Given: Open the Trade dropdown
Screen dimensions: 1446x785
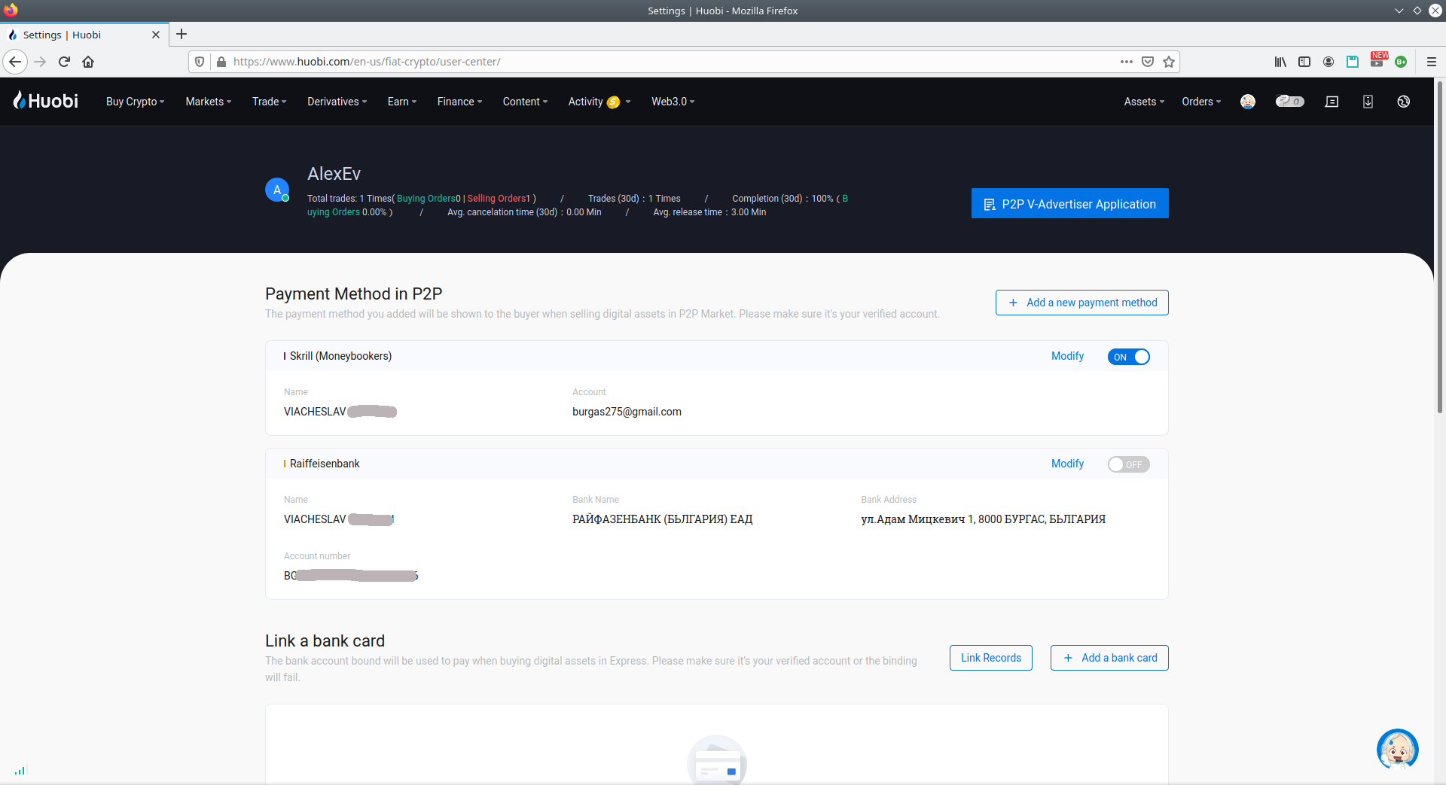Looking at the screenshot, I should (x=269, y=102).
